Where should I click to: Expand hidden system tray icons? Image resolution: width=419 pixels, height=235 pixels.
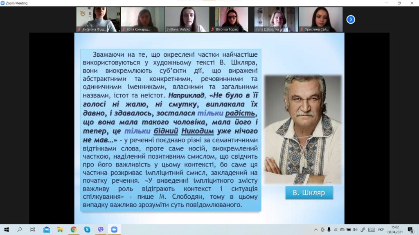[x=315, y=230]
